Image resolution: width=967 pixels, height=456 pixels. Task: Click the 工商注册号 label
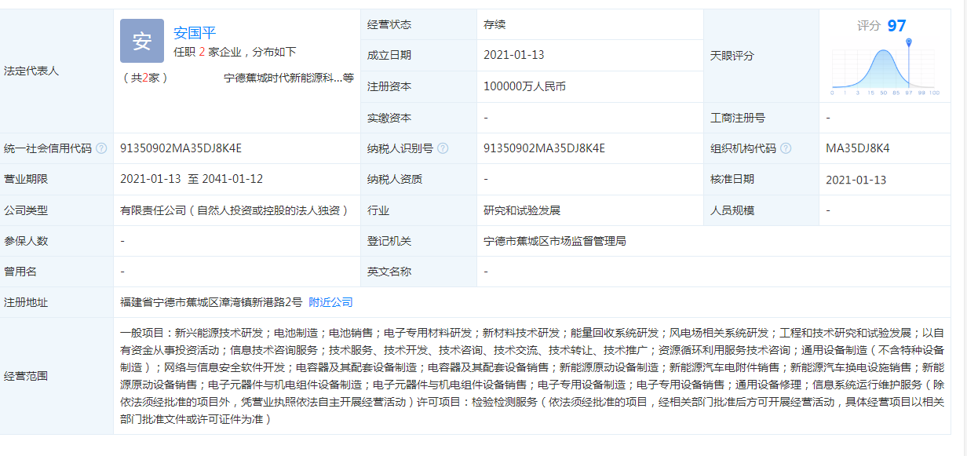click(738, 118)
